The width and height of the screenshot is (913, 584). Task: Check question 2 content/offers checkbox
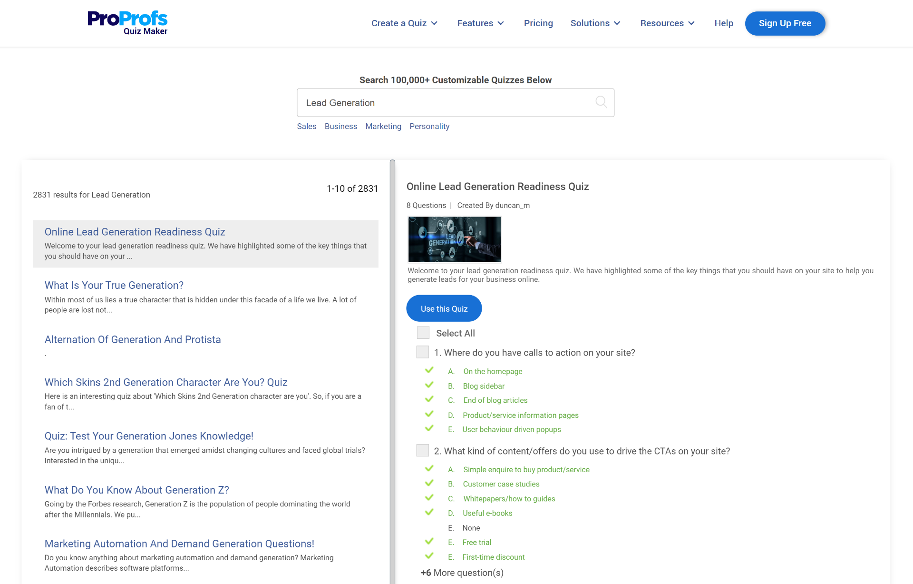point(422,451)
